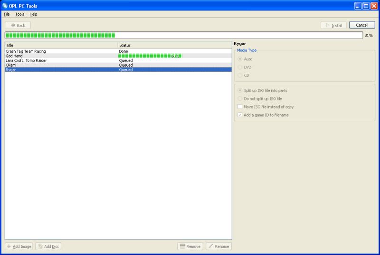This screenshot has height=255, width=380.
Task: Select the Okami row
Action: tap(118, 65)
